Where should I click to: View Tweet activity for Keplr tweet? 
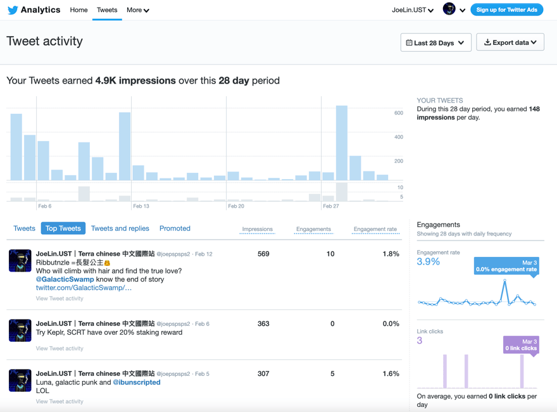[59, 349]
